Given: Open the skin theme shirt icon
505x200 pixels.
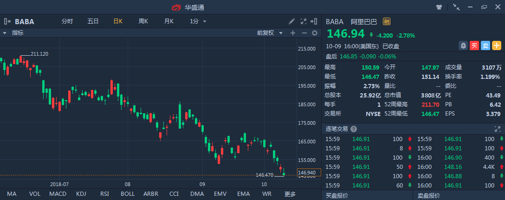Looking at the screenshot, I should click(x=439, y=7).
